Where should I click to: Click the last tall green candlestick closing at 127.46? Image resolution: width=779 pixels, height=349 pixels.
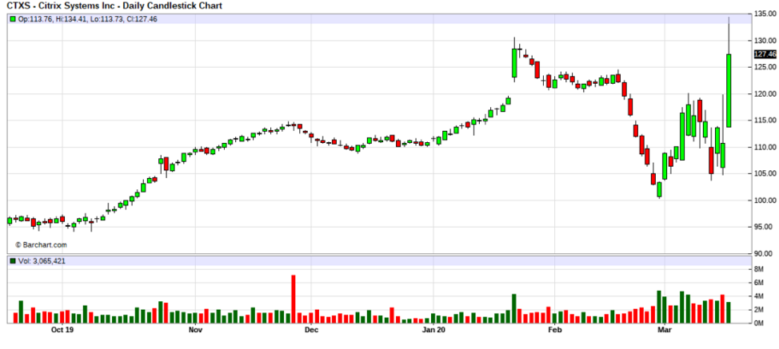coord(729,91)
